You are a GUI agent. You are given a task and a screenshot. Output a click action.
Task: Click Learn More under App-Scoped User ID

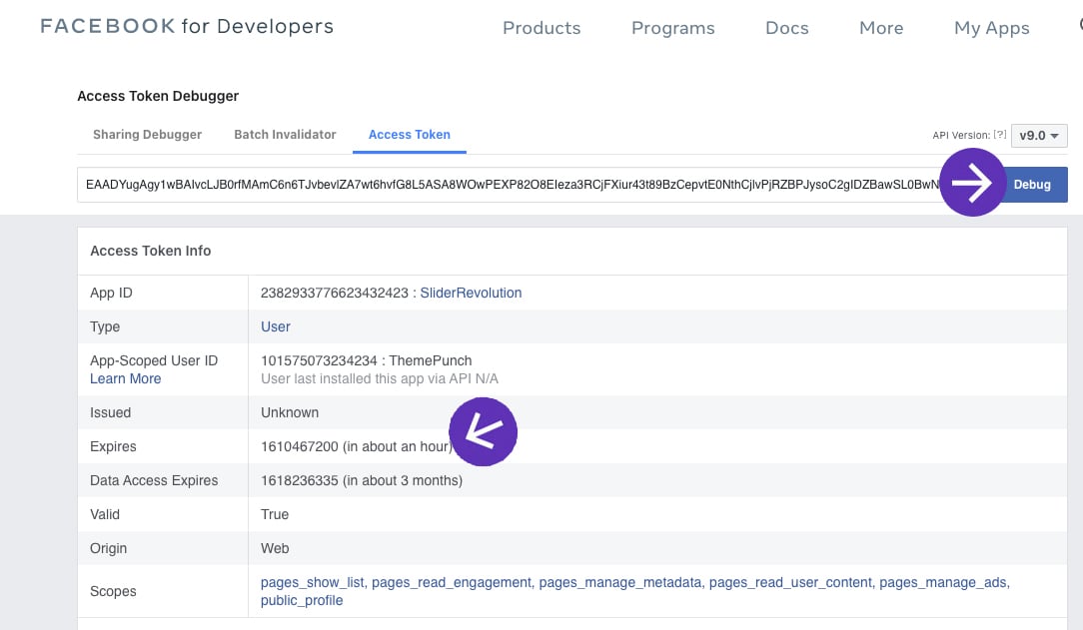126,378
